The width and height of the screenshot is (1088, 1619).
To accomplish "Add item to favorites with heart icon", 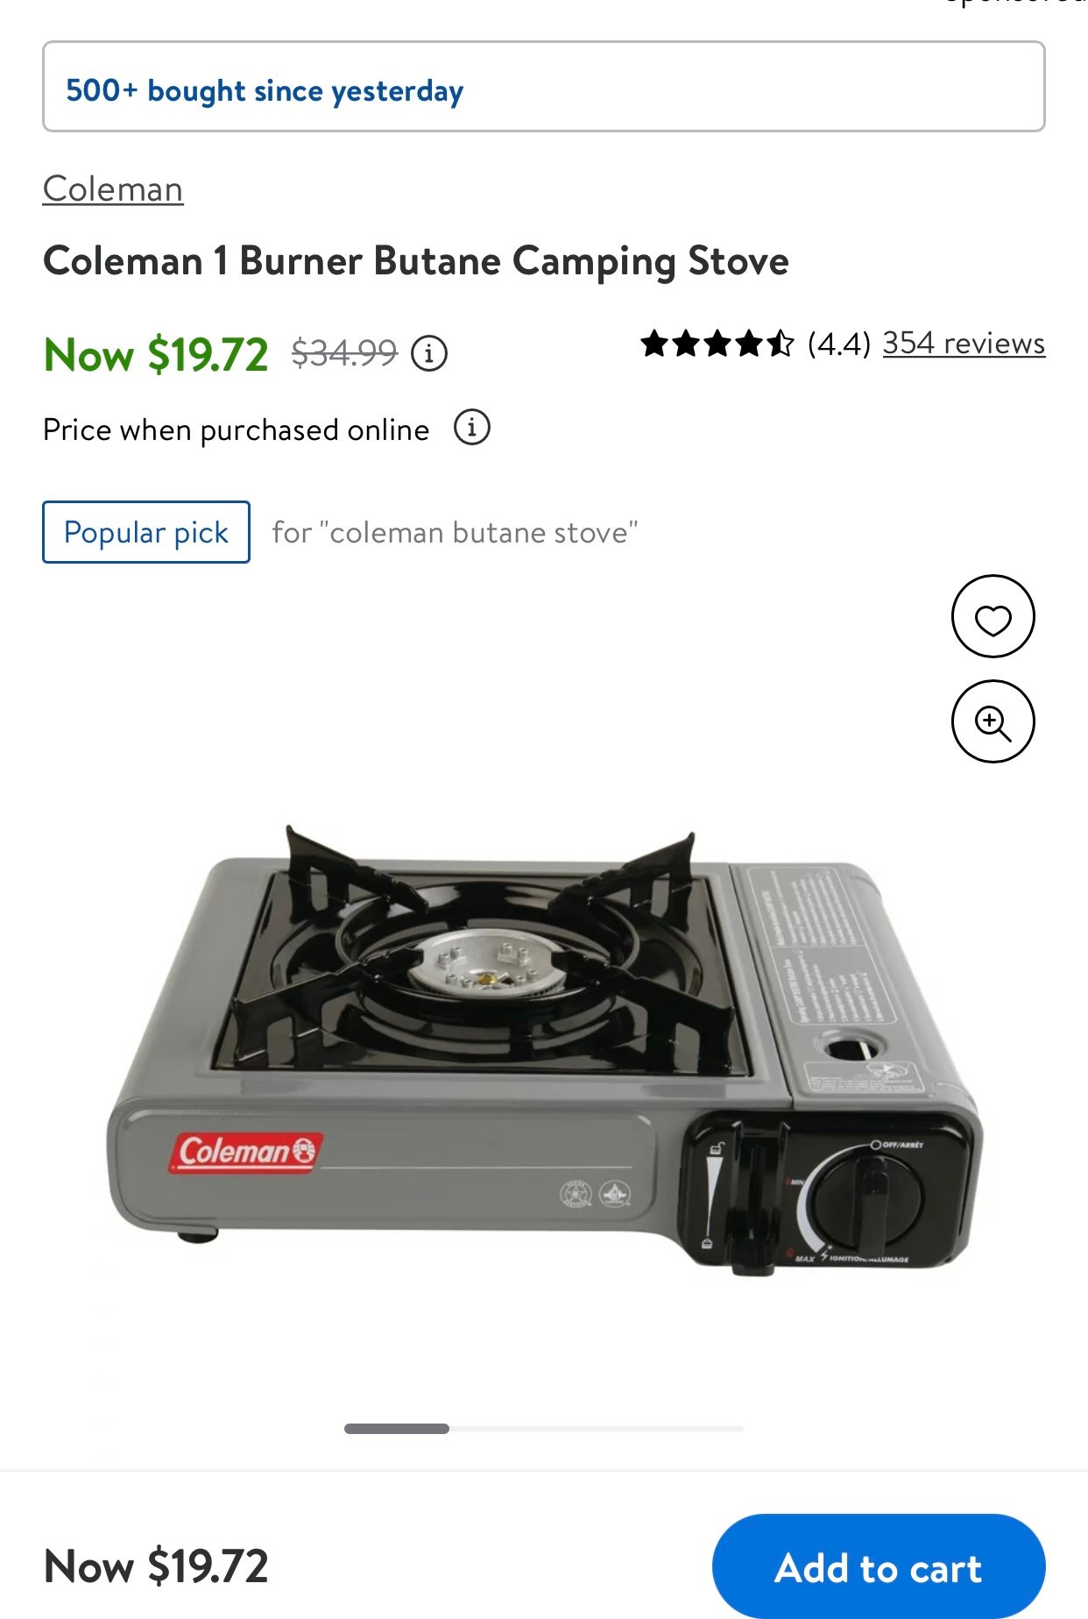I will coord(993,616).
